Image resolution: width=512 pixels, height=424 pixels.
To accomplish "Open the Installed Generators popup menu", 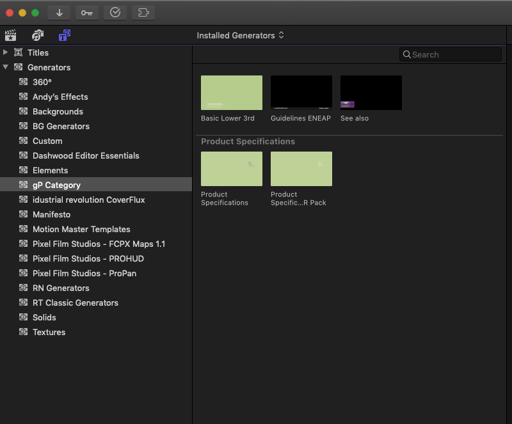I will [x=241, y=35].
